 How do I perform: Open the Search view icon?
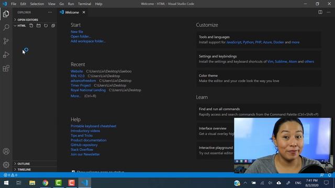[x=6, y=27]
